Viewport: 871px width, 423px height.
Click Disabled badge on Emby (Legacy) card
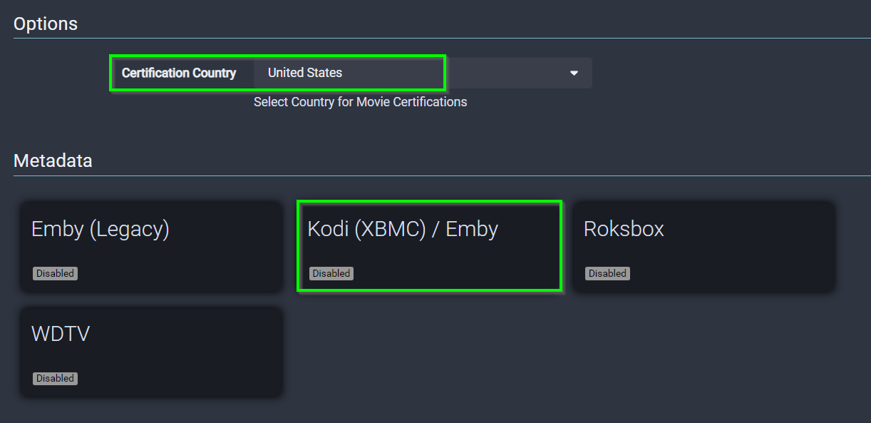pos(55,273)
